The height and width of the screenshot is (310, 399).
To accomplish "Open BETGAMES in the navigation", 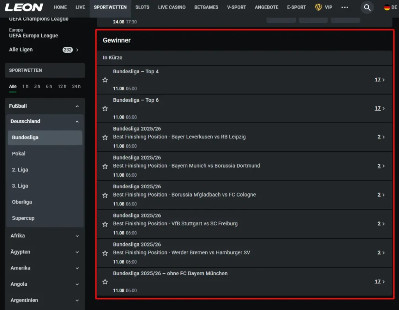I will pyautogui.click(x=207, y=7).
